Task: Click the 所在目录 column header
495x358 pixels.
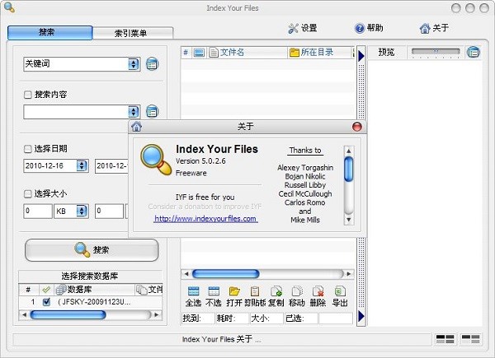Action: coord(320,53)
